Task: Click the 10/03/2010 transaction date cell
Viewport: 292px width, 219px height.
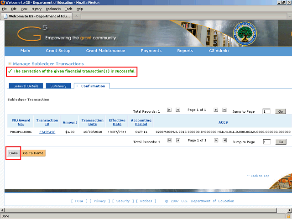Action: click(x=93, y=132)
